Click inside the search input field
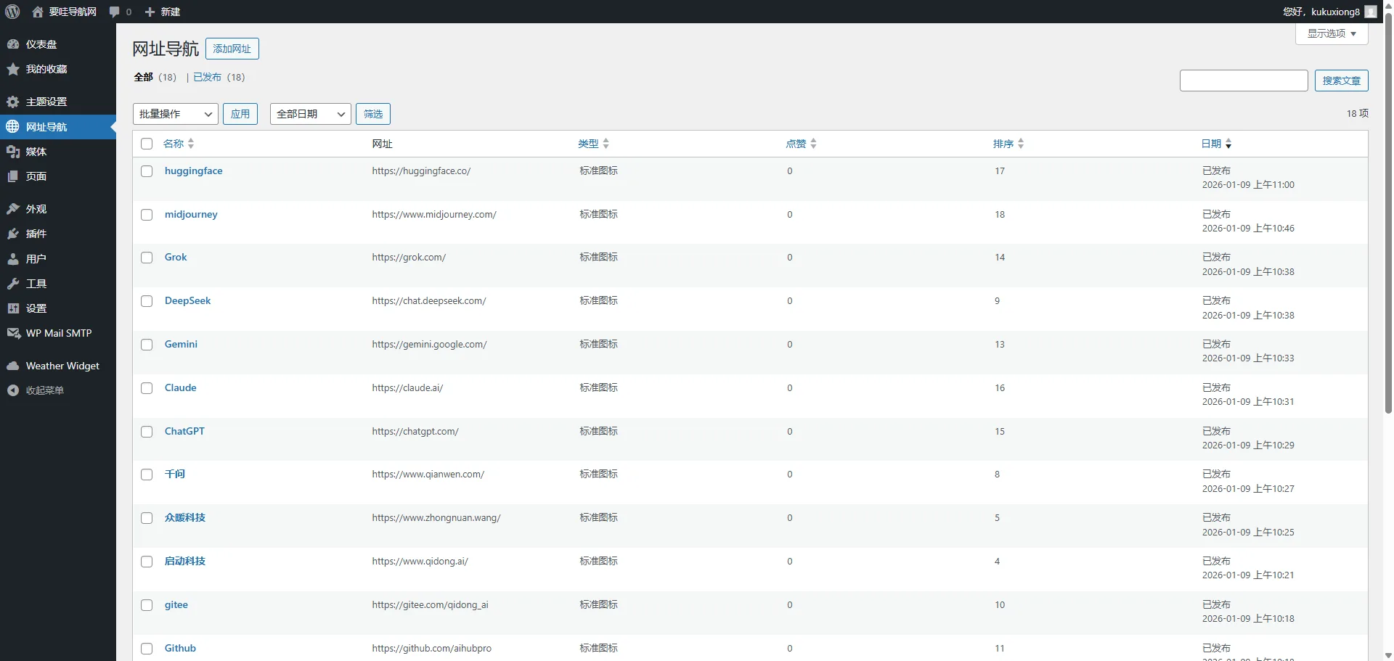This screenshot has height=661, width=1394. (x=1244, y=81)
